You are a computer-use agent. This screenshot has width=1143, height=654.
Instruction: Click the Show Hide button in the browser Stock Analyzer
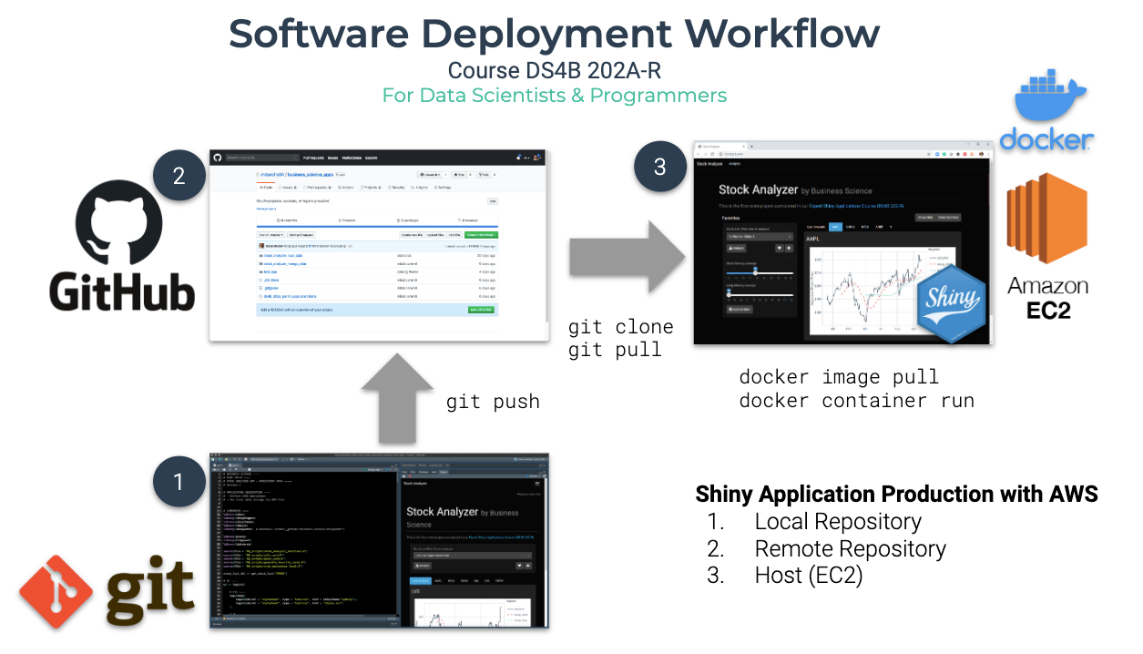924,217
